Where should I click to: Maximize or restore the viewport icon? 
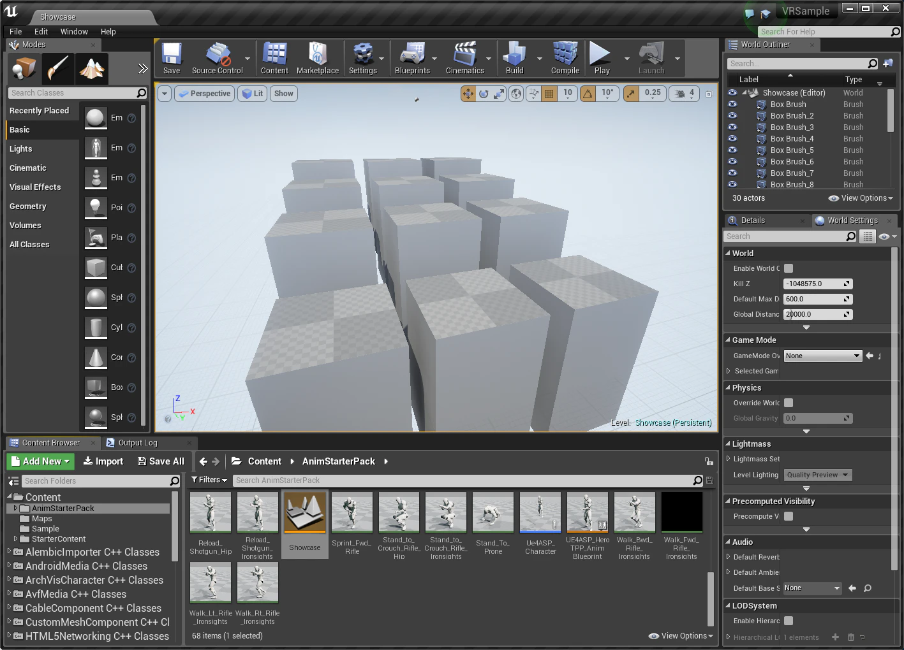coord(709,94)
